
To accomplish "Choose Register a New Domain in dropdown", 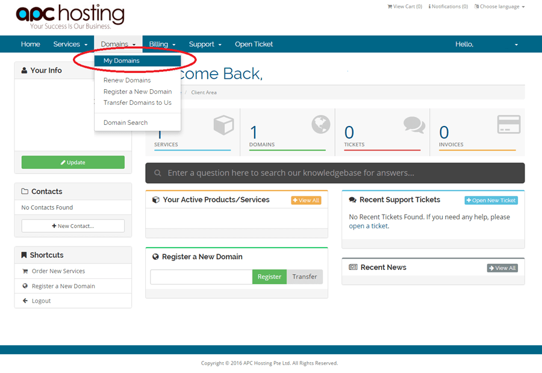I will pos(137,92).
